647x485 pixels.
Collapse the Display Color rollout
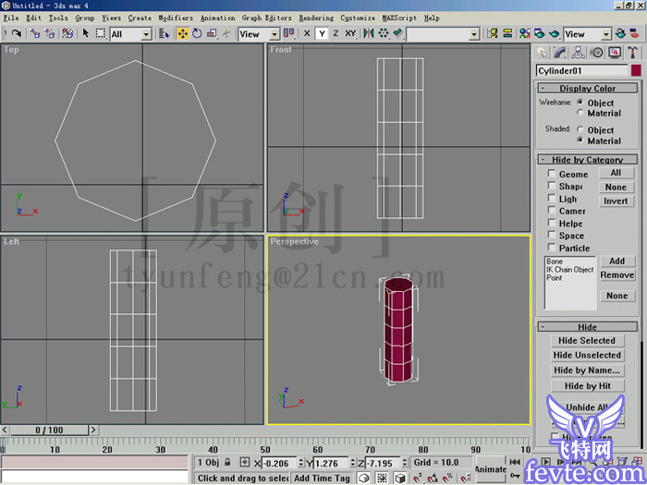[x=588, y=89]
